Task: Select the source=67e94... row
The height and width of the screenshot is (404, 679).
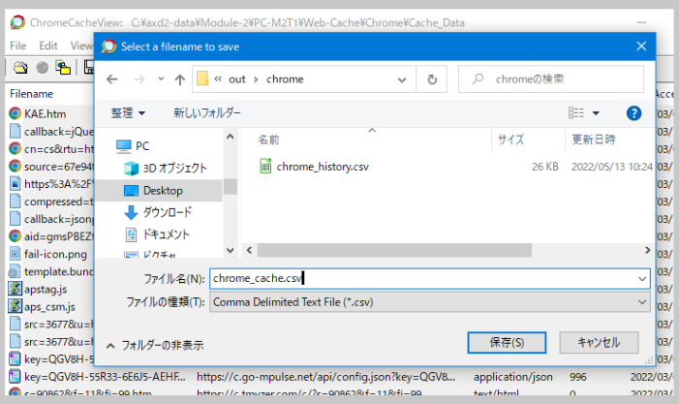Action: click(50, 167)
